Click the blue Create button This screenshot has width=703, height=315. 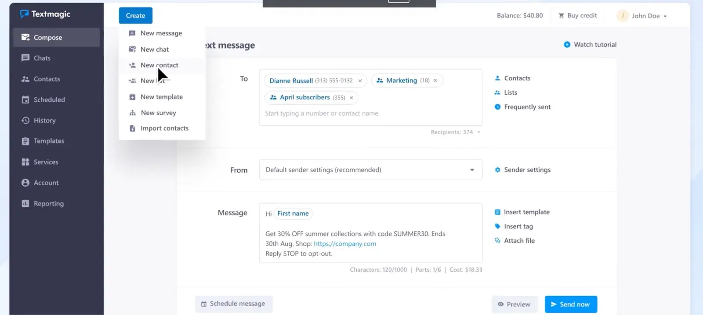point(135,15)
